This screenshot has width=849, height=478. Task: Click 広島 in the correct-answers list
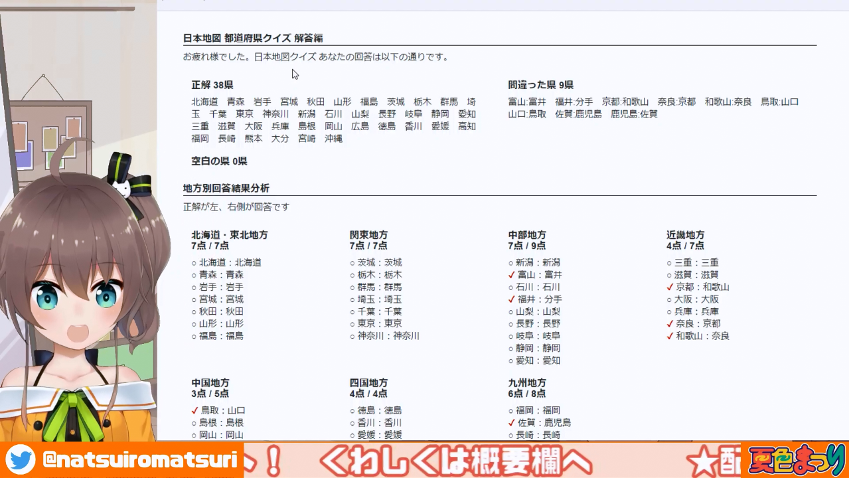pos(360,126)
